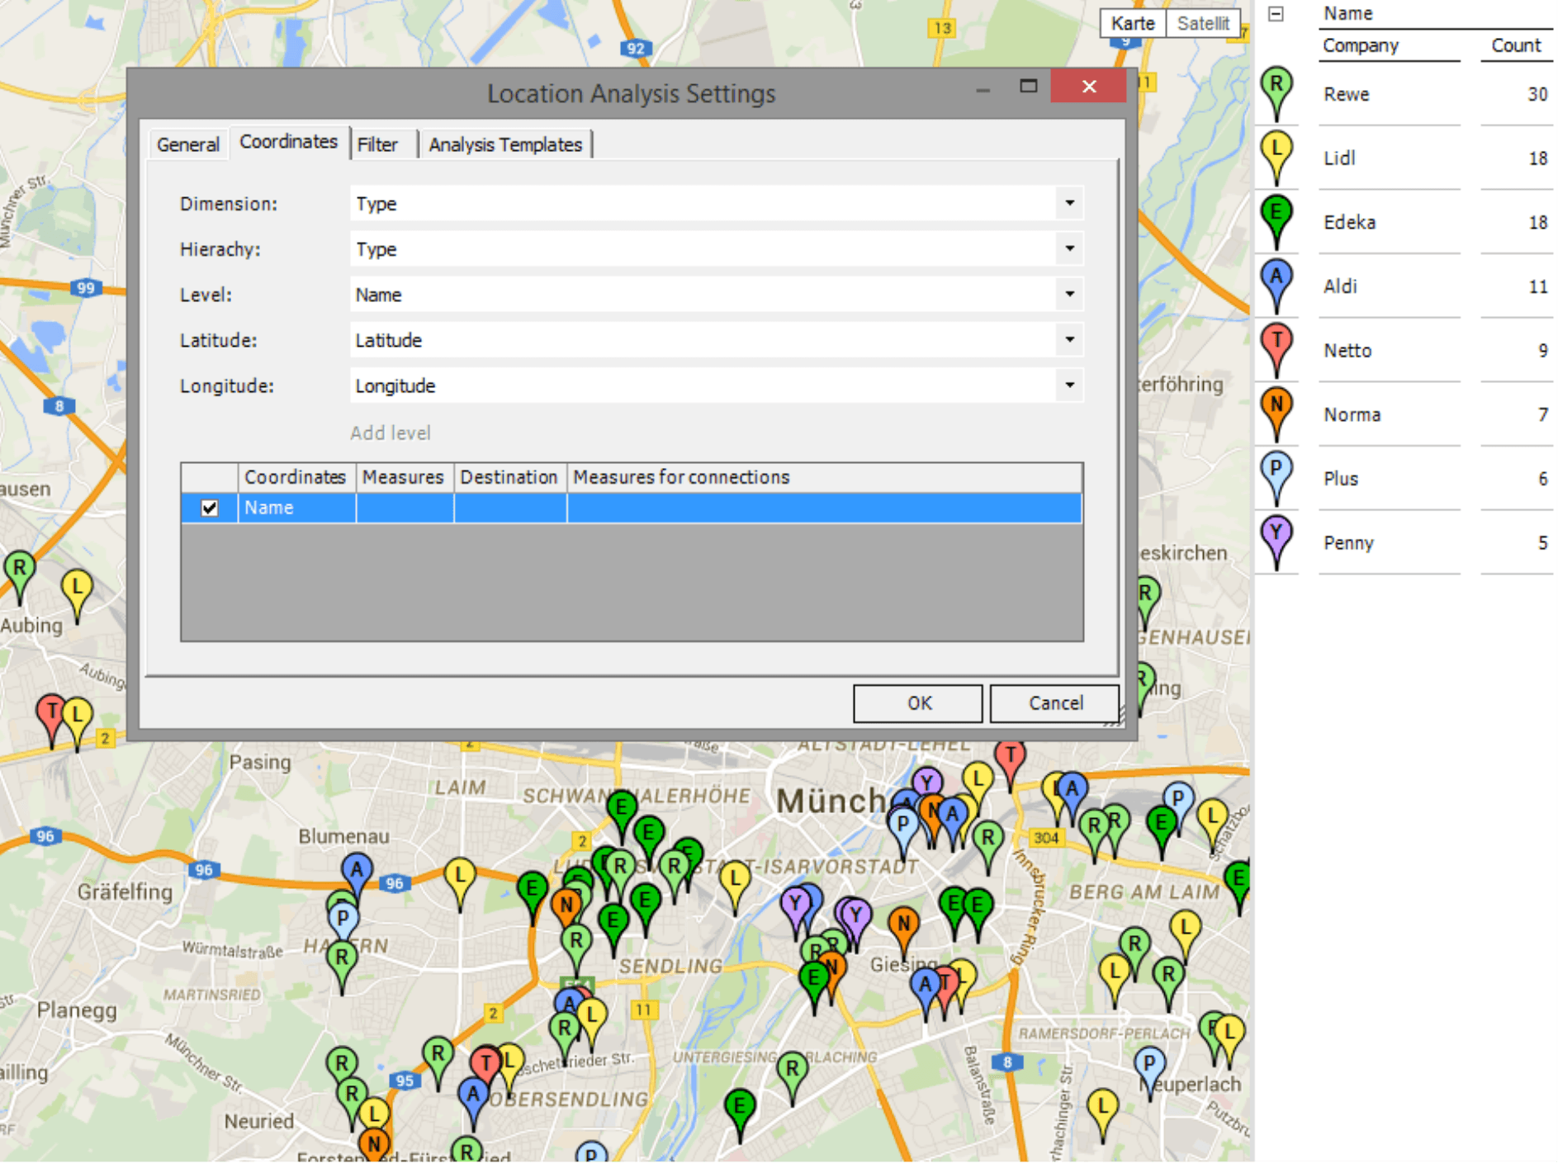Image resolution: width=1558 pixels, height=1163 pixels.
Task: Click the Count column header
Action: tap(1515, 45)
